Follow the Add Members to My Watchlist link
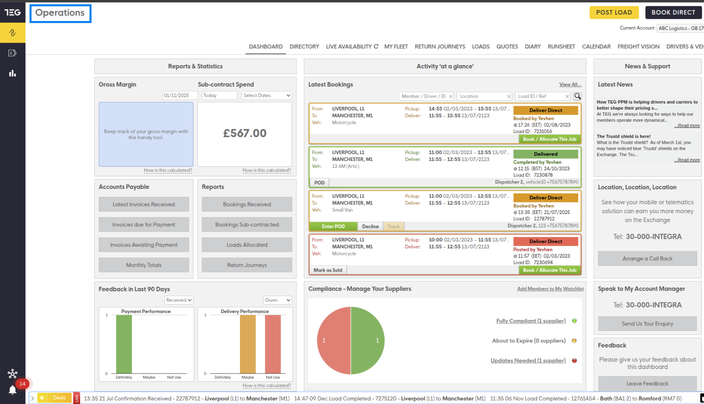This screenshot has width=704, height=404. pyautogui.click(x=550, y=289)
